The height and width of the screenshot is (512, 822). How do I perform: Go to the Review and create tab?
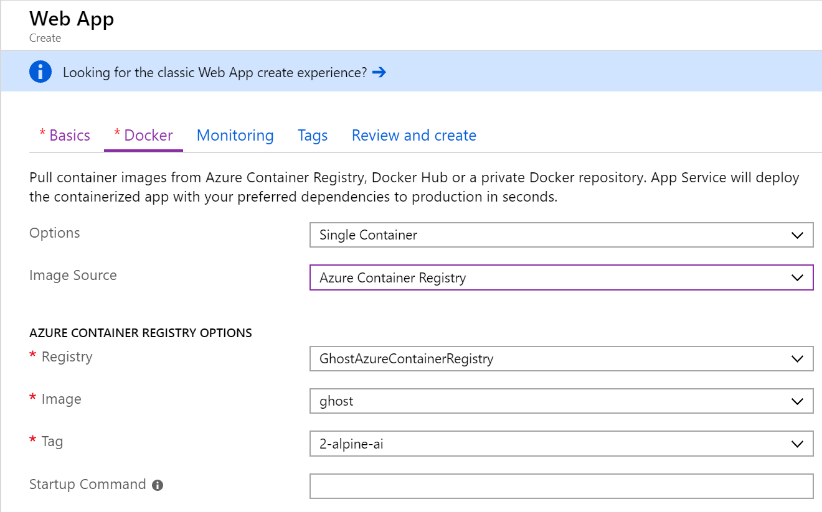(x=413, y=135)
